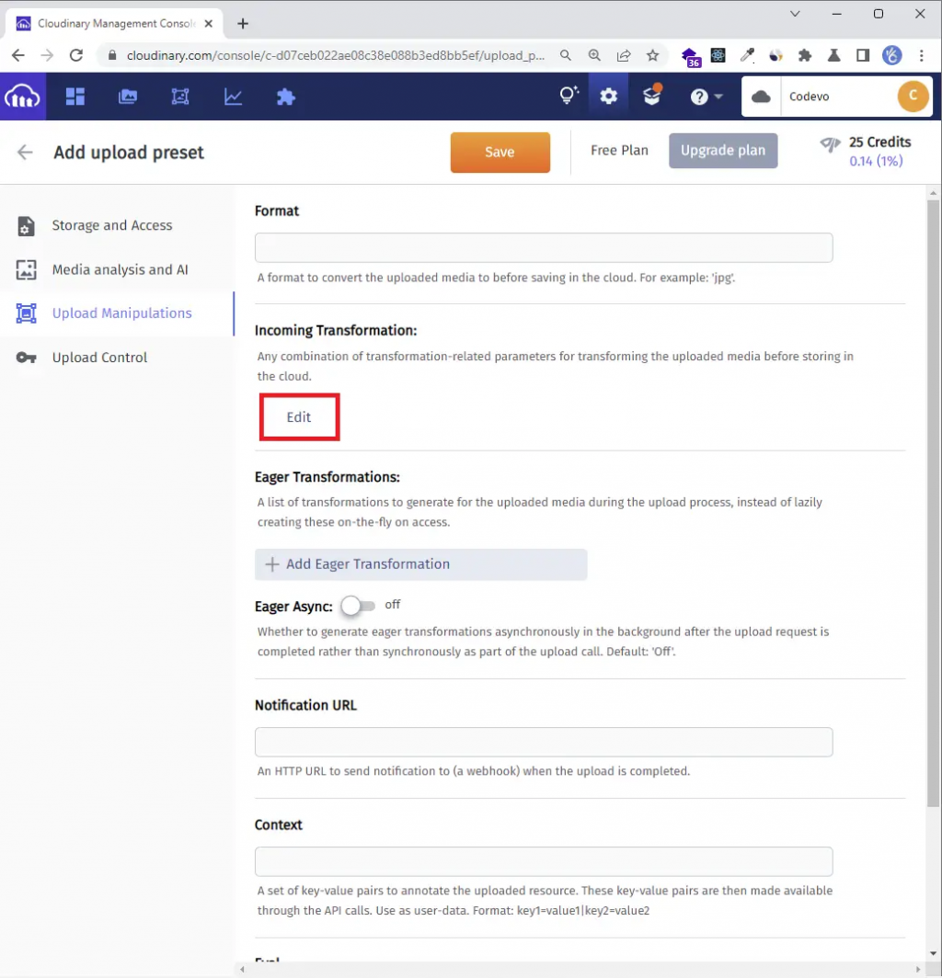Image resolution: width=942 pixels, height=978 pixels.
Task: Open the Settings gear icon
Action: [x=609, y=96]
